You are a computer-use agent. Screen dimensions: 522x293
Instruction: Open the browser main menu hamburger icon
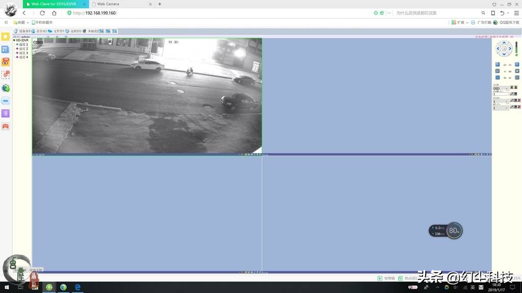pyautogui.click(x=516, y=13)
